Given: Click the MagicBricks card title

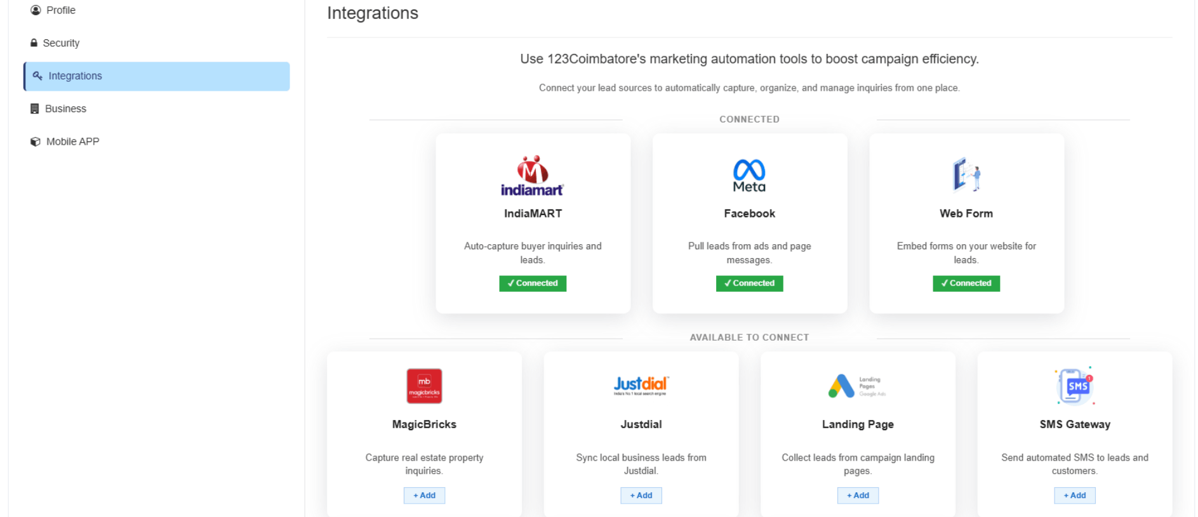Looking at the screenshot, I should 424,424.
